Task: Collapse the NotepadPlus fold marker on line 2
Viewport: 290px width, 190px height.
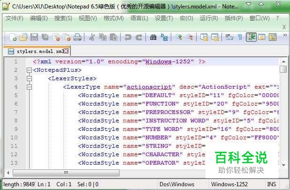Action: [29, 70]
